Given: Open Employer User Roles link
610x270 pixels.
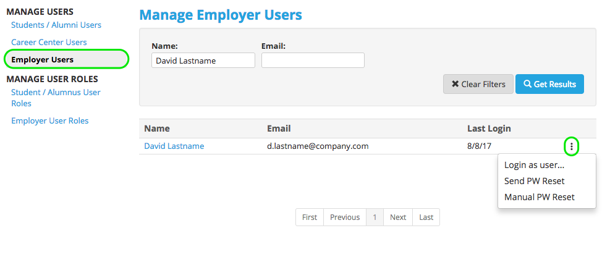Looking at the screenshot, I should click(50, 120).
